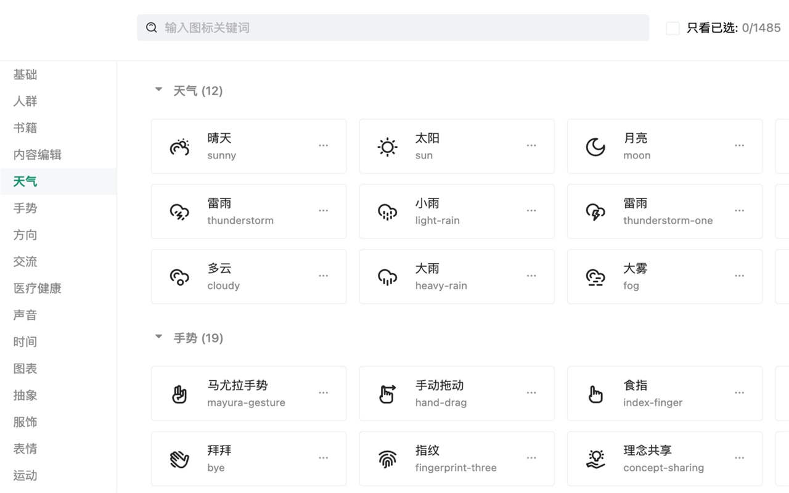Select the active 天气 sidebar item
This screenshot has height=493, width=789.
[58, 181]
